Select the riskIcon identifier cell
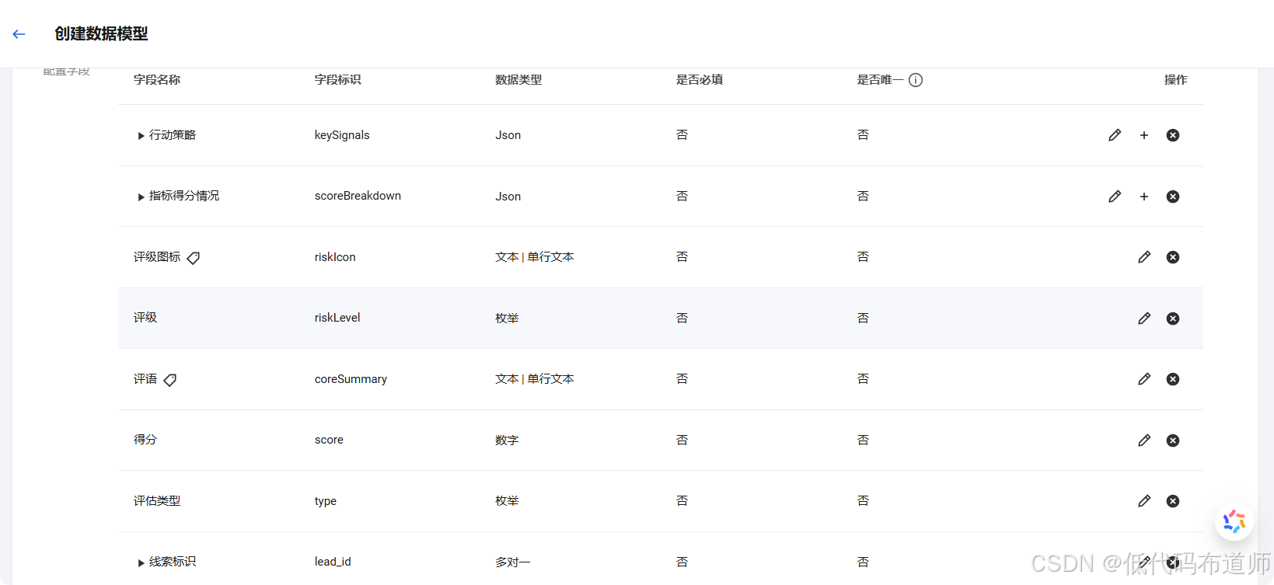The height and width of the screenshot is (585, 1274). [x=335, y=257]
